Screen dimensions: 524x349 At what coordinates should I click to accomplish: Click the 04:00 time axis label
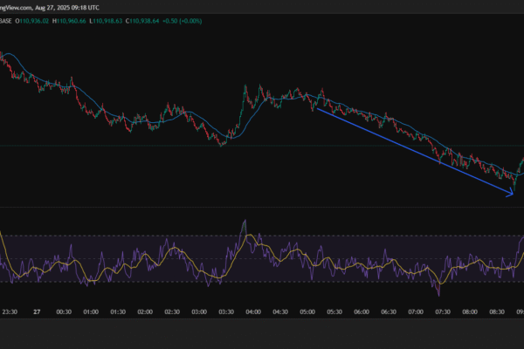(x=254, y=311)
